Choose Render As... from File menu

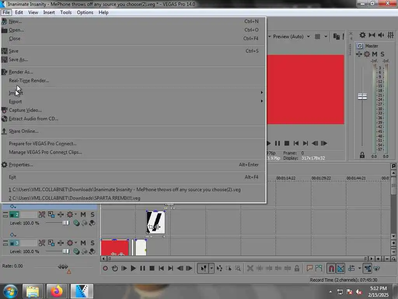[134, 72]
